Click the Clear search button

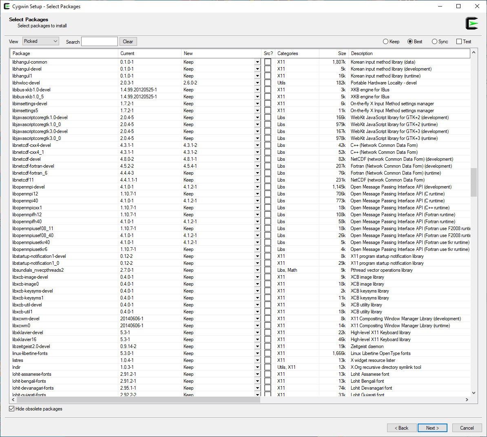click(128, 42)
